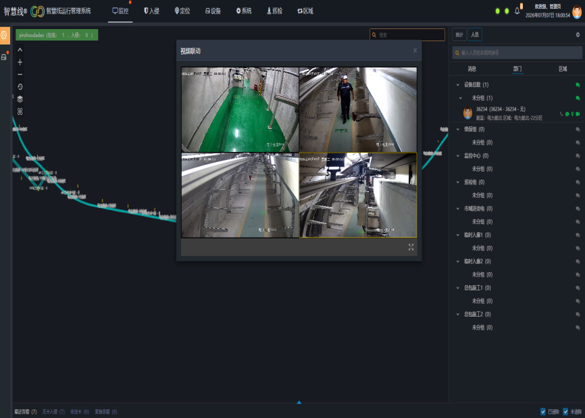Collapse the 巡检组 (0) group

[458, 182]
